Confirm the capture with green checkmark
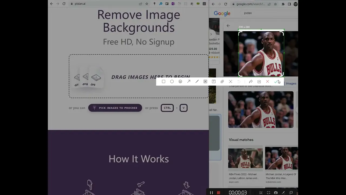 276,82
